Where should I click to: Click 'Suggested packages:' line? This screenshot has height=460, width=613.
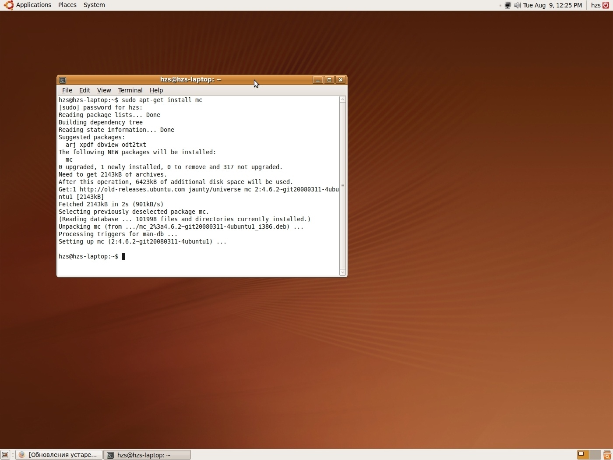click(x=92, y=137)
